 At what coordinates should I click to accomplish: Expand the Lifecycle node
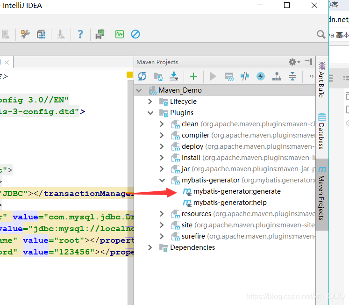point(150,102)
